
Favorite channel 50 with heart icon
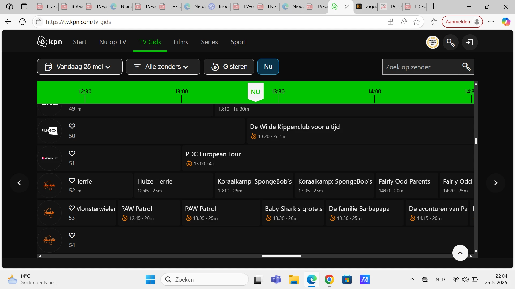(72, 126)
